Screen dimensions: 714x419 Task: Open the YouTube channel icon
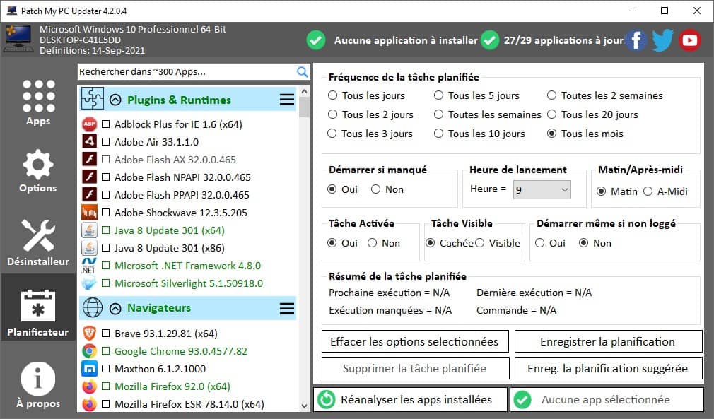point(689,40)
